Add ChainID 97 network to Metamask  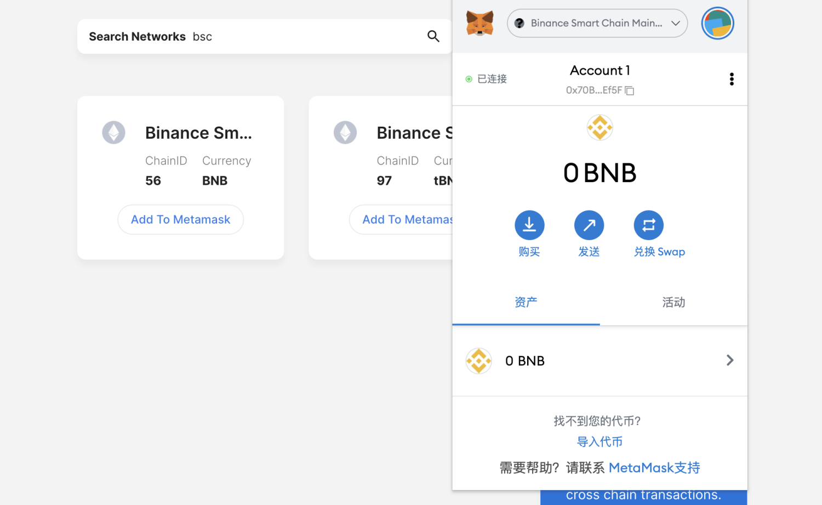[x=402, y=219]
